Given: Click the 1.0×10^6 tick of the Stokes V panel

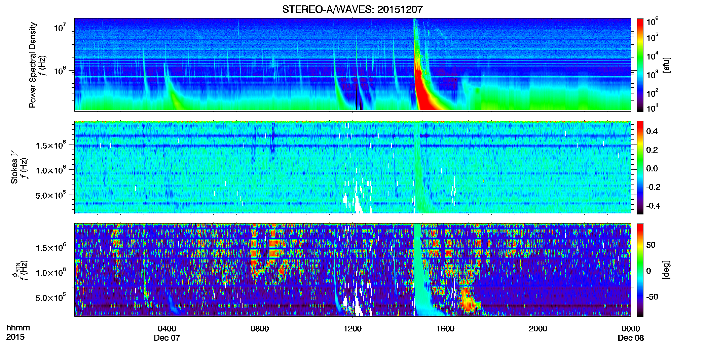Looking at the screenshot, I should pos(51,170).
